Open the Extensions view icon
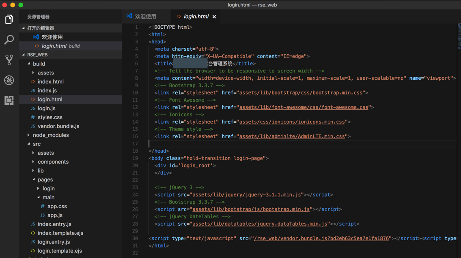This screenshot has width=461, height=258. (9, 100)
